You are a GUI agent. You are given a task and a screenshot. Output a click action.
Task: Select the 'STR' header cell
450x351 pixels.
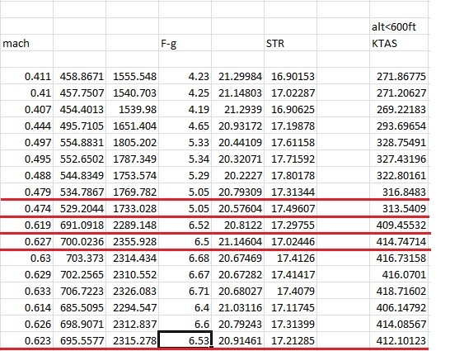tap(290, 43)
